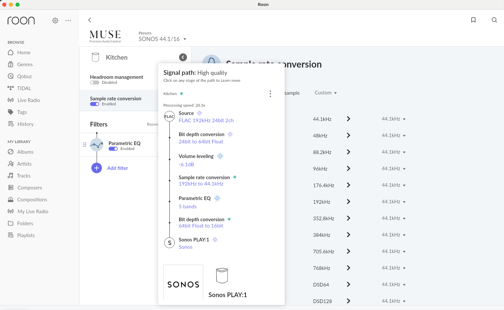The height and width of the screenshot is (310, 504).
Task: Open output rate dropdown for 88.2kHz row
Action: 393,152
